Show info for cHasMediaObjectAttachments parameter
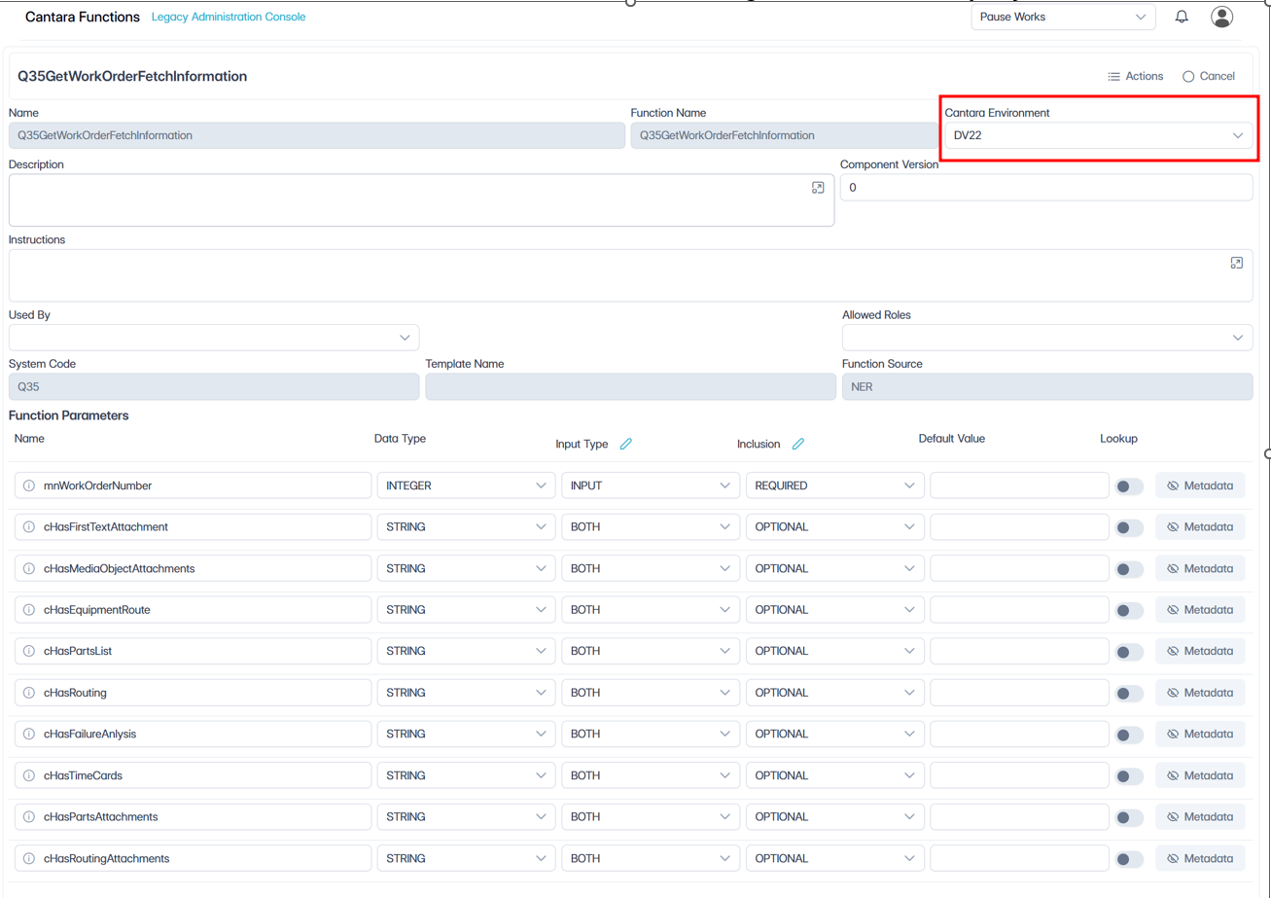1271x898 pixels. click(29, 568)
